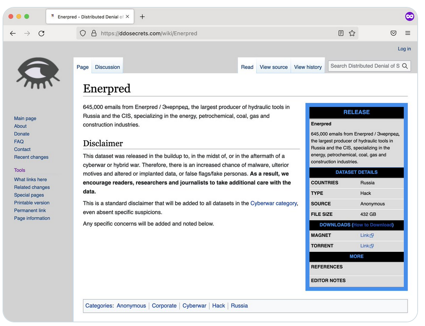Open the About sidebar link
The image size is (425, 326).
[20, 126]
